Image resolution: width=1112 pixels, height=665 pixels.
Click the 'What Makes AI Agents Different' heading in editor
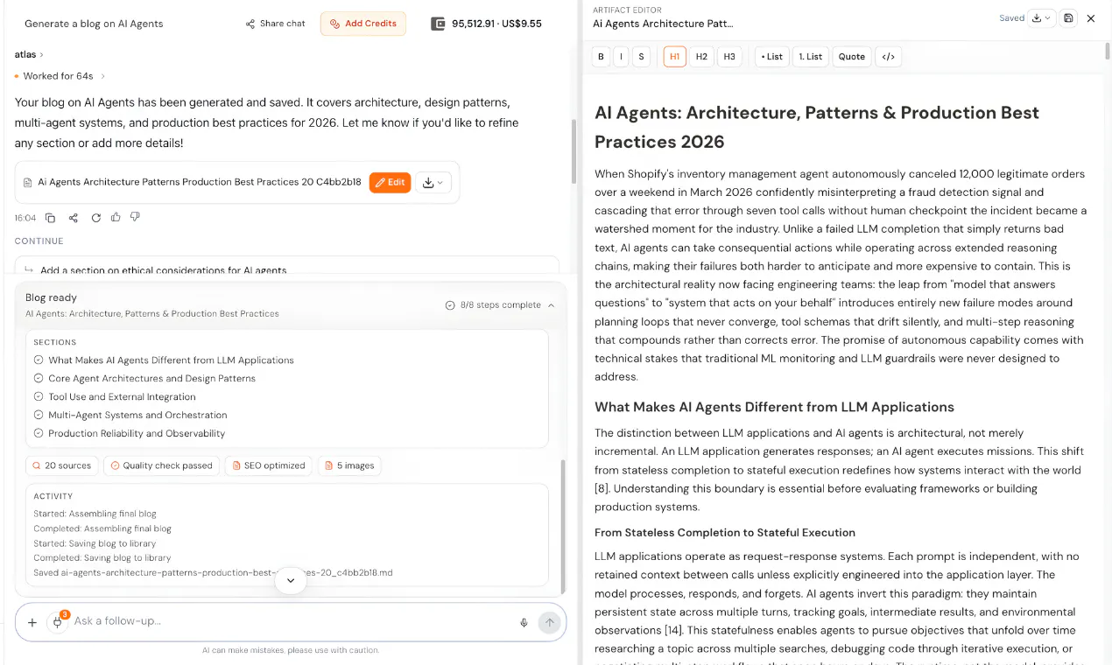click(x=774, y=407)
